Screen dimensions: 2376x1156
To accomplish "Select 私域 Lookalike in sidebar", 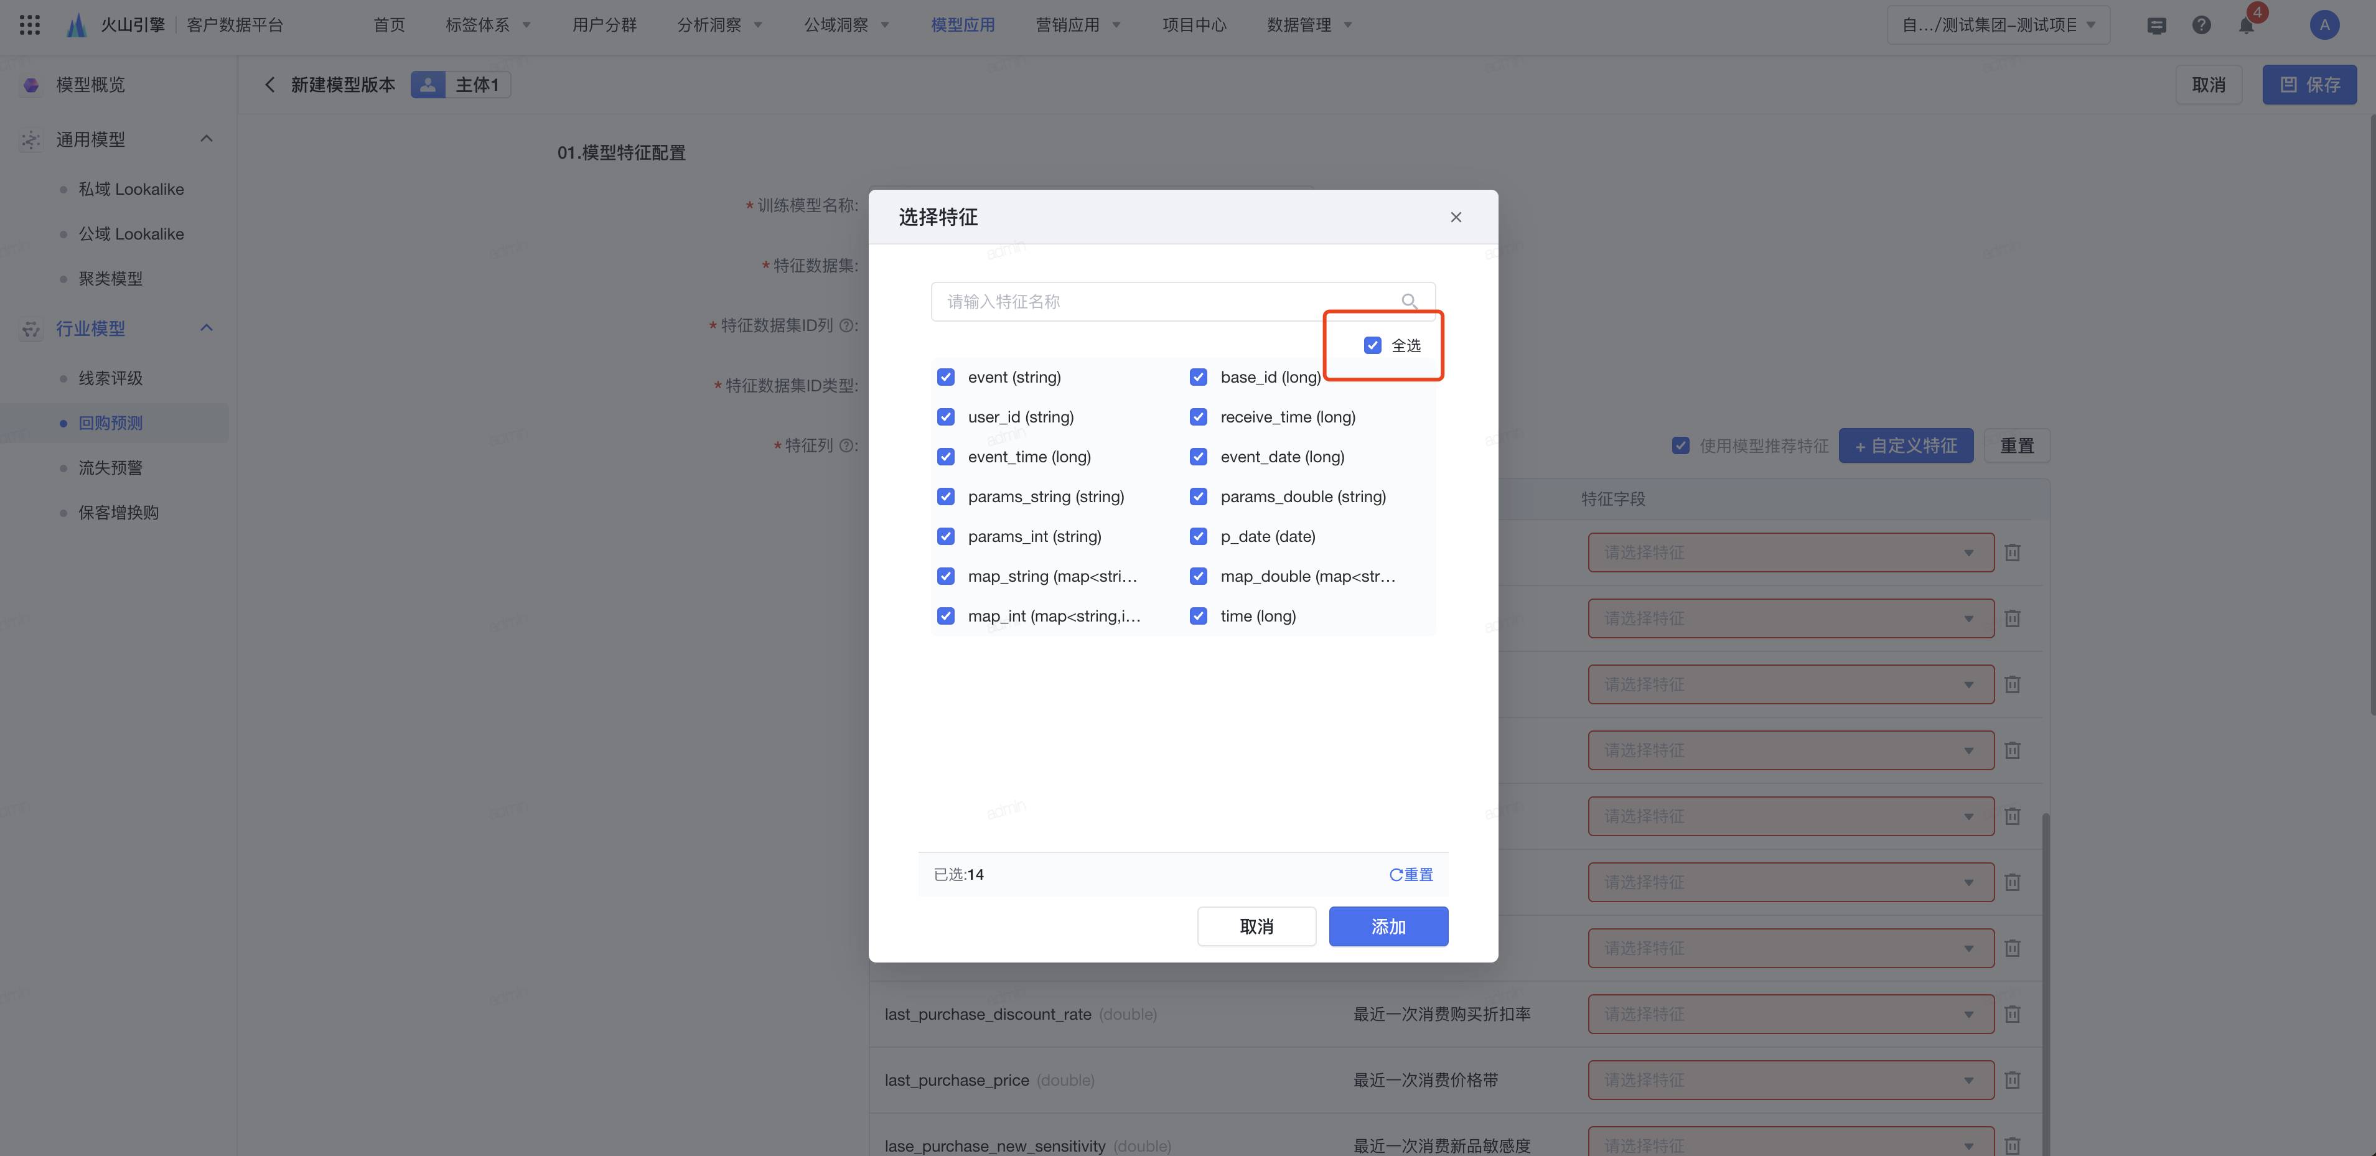I will (131, 189).
